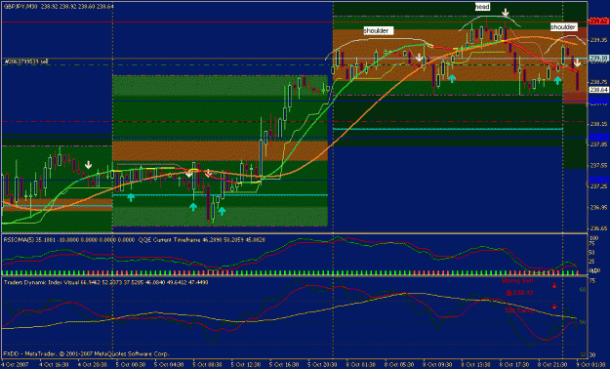Click the 5 Oct 12:30 time label
Image resolution: width=610 pixels, height=369 pixels.
[246, 365]
